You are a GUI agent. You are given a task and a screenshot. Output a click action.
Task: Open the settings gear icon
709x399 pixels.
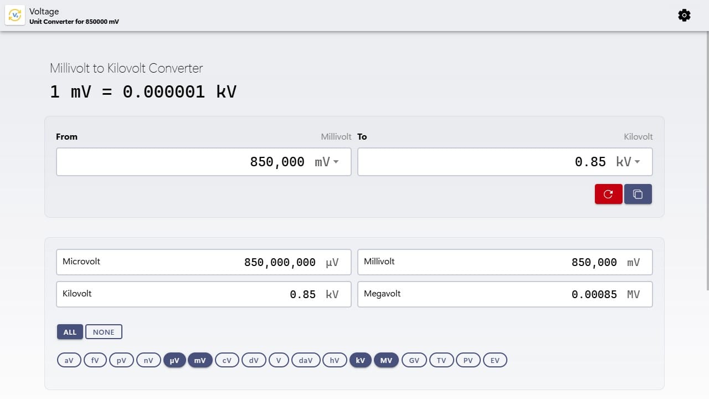tap(684, 15)
